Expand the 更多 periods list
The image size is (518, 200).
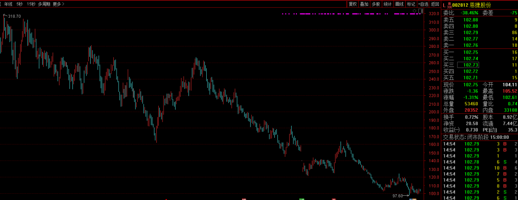(58, 4)
